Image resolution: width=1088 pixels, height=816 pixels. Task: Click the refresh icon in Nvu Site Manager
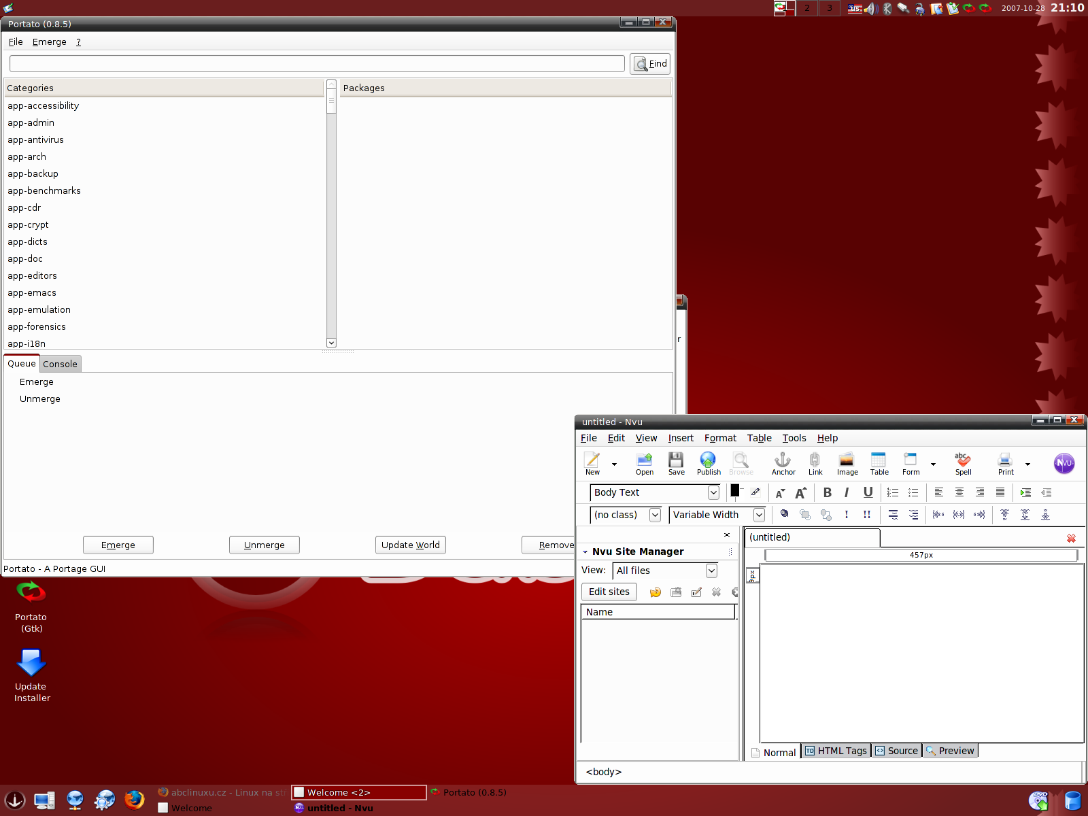point(656,592)
